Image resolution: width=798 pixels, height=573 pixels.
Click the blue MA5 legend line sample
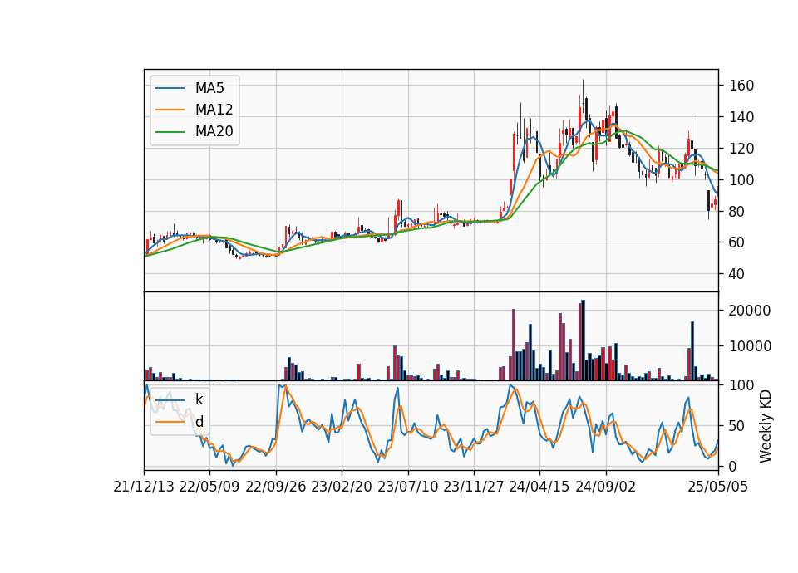tap(170, 88)
